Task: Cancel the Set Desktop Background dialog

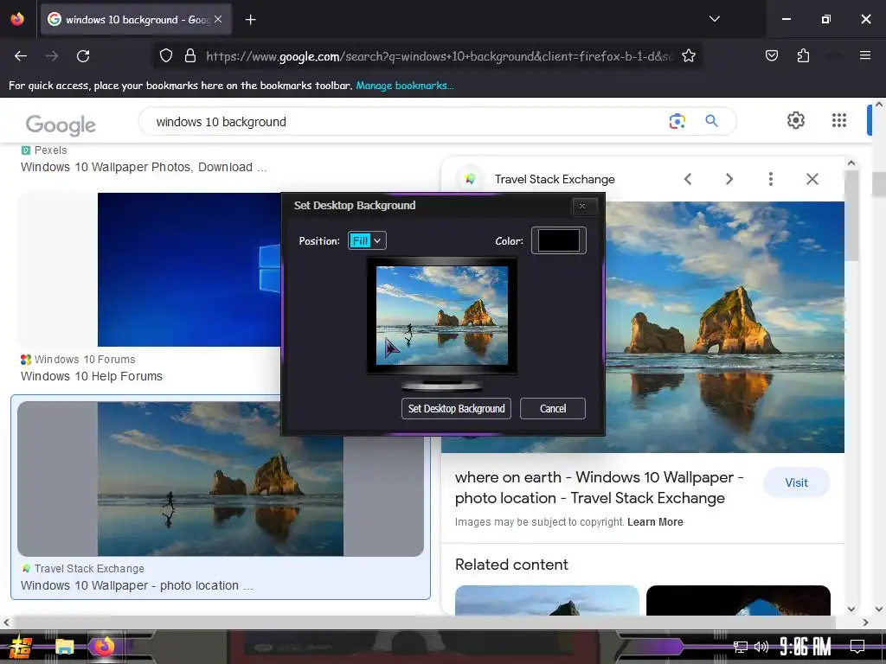Action: [x=552, y=408]
